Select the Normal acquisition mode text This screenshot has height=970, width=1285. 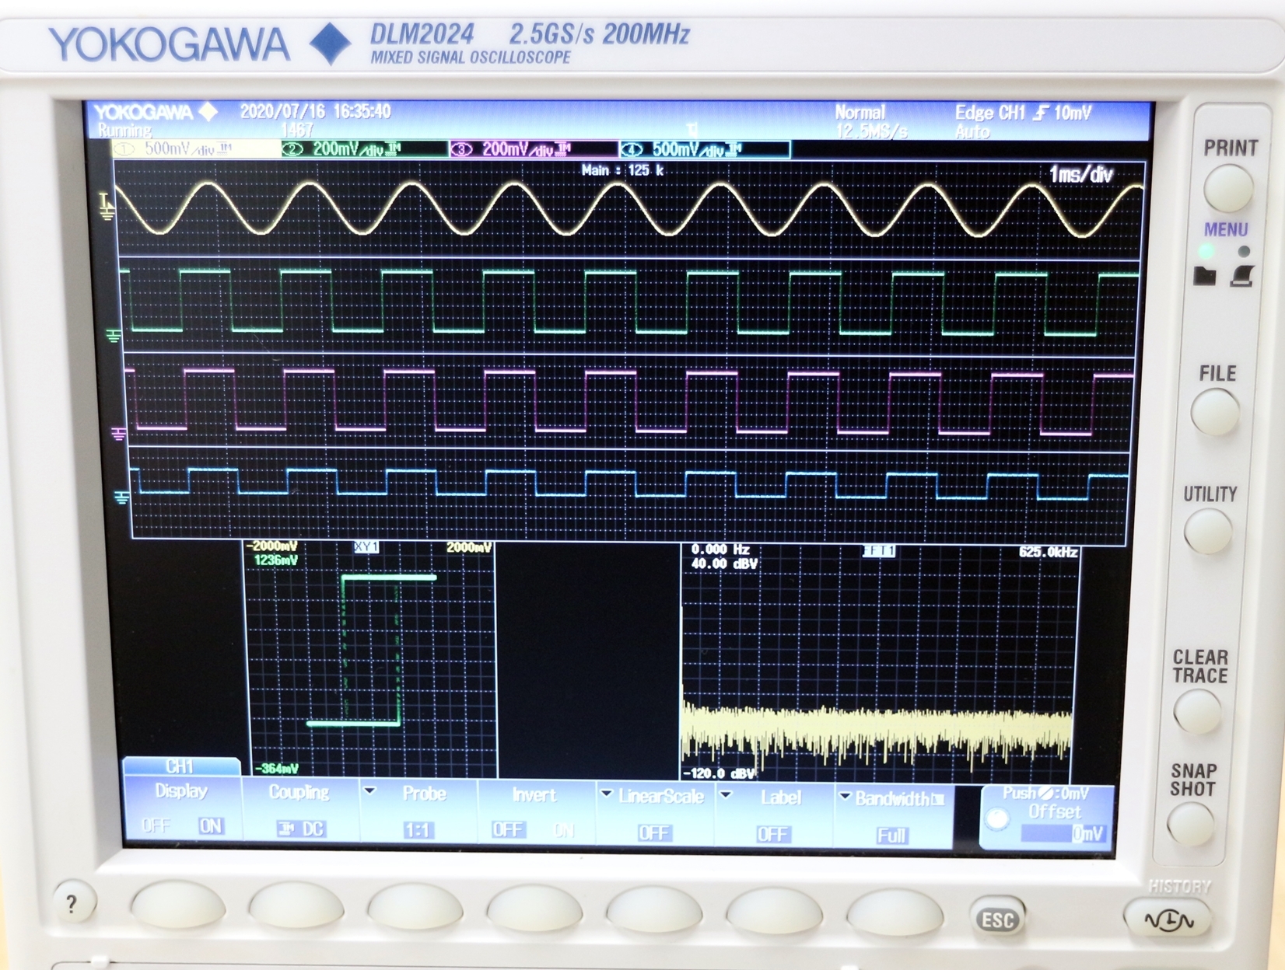pos(860,112)
